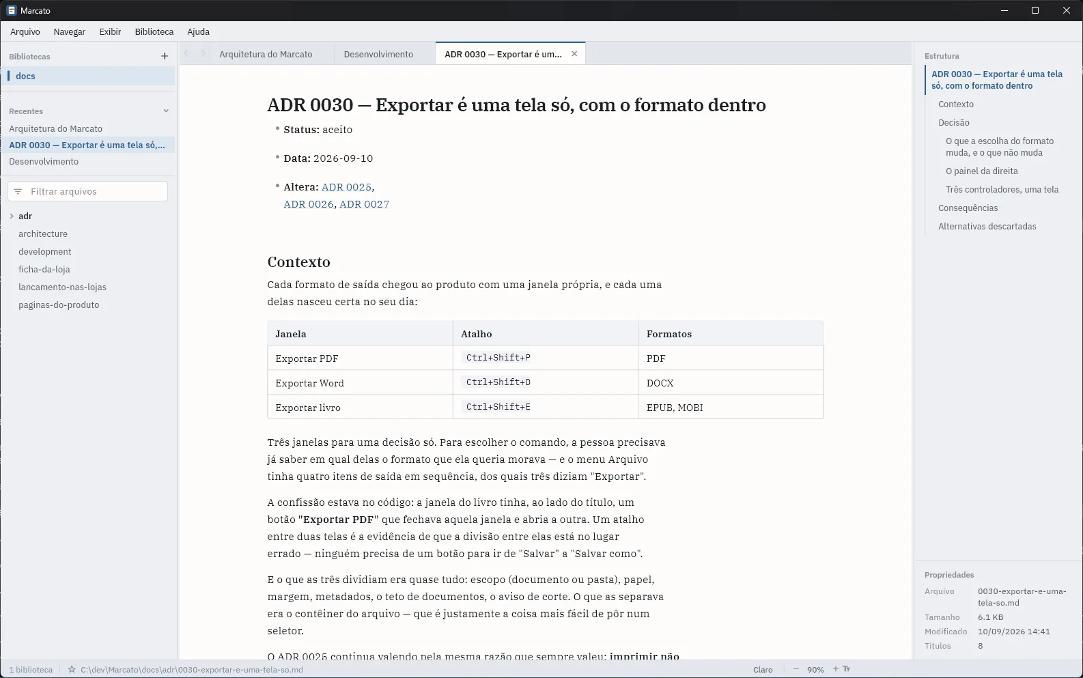
Task: Switch to the Arquitetura do Marcato tab
Action: coord(266,54)
